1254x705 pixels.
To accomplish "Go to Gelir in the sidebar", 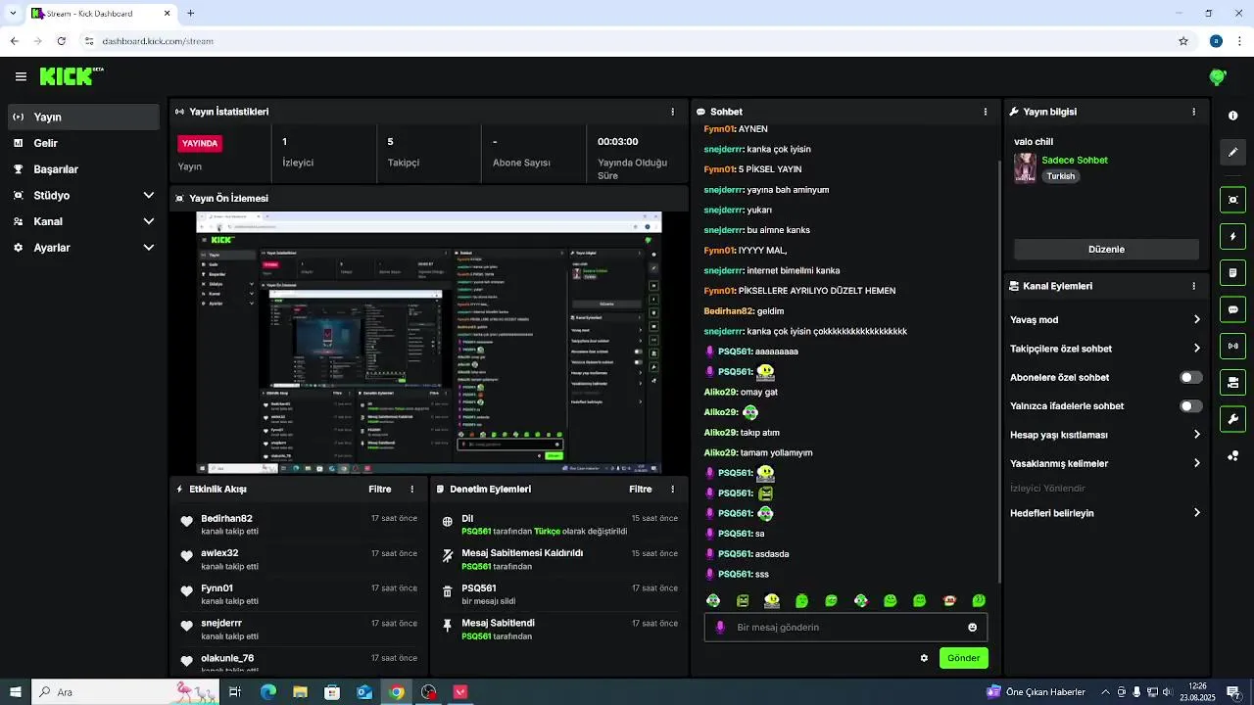I will point(83,143).
